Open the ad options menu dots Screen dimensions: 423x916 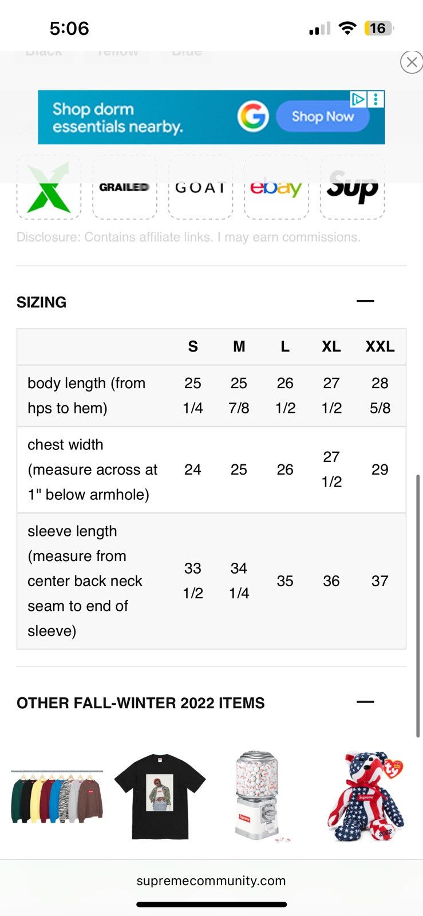[375, 99]
